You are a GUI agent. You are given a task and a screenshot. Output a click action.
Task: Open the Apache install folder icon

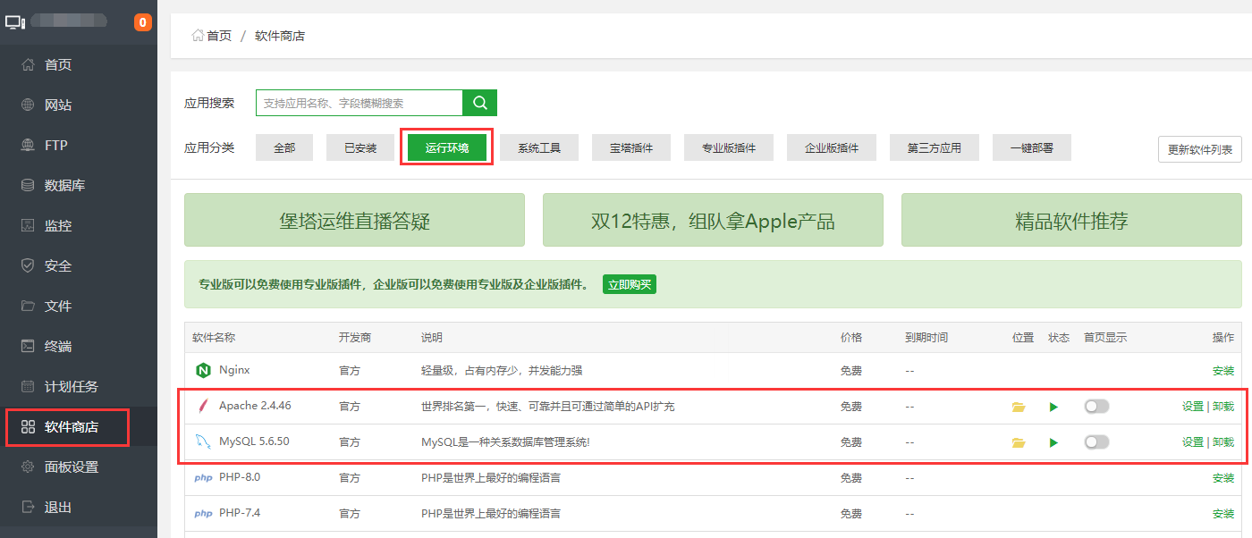pos(1018,407)
